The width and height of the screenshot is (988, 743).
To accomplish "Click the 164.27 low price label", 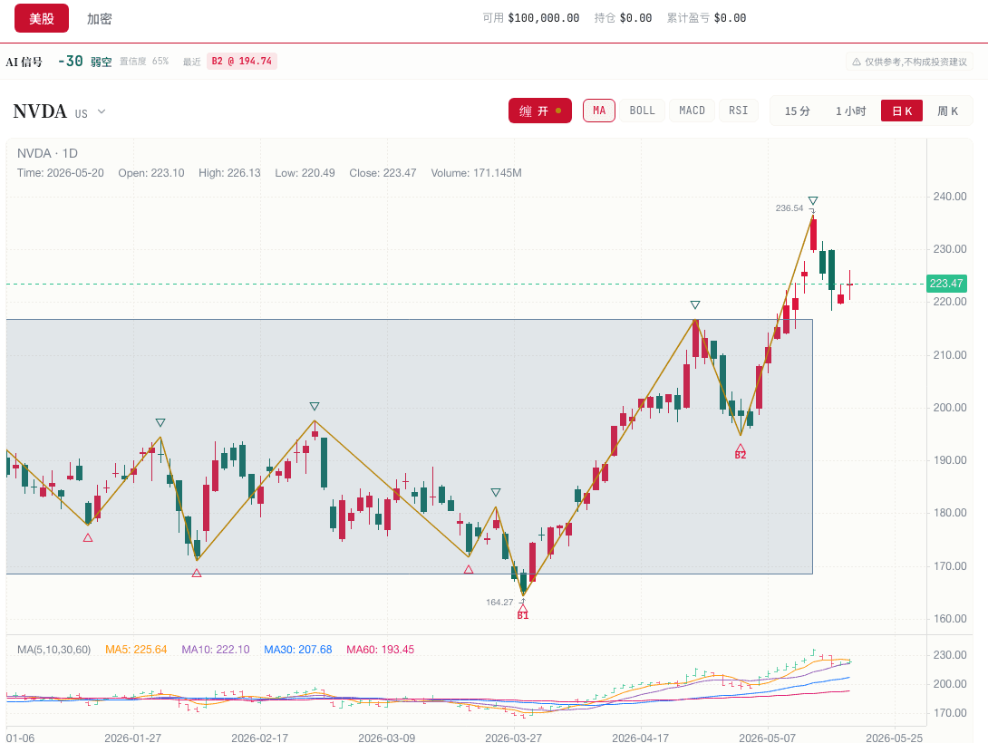I will (x=499, y=602).
